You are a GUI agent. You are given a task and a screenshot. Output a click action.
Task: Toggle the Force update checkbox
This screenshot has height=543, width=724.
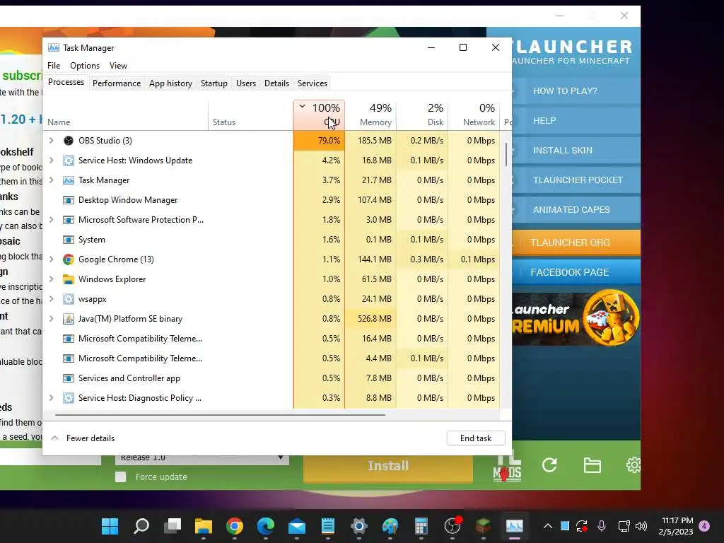coord(120,477)
